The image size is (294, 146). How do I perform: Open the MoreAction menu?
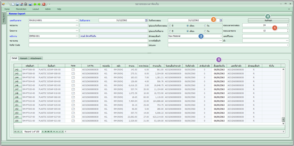21,9
